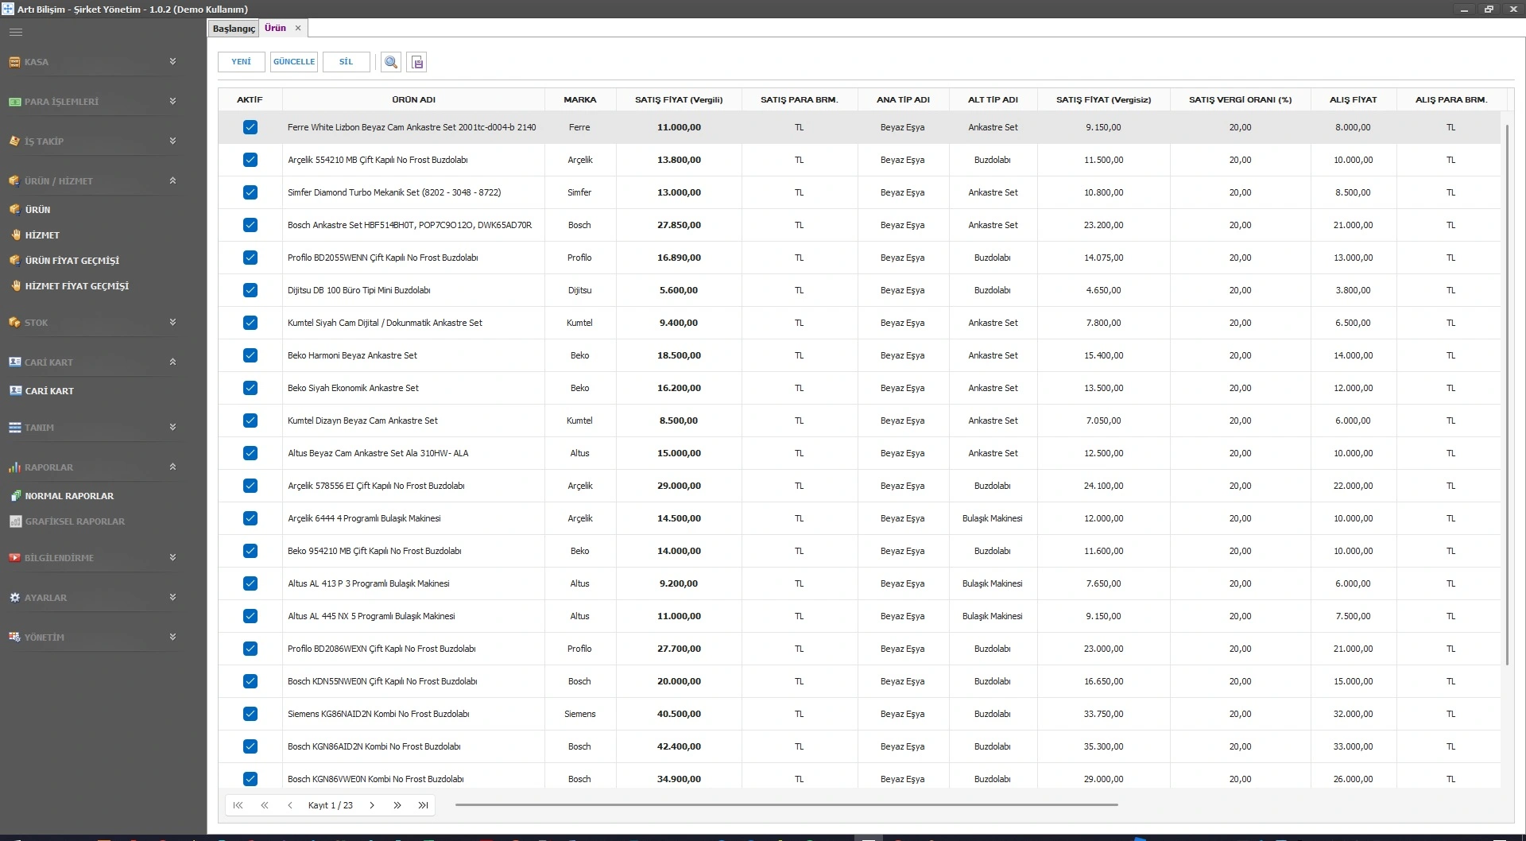Collapse the CARİ KART section chevron
Screen dimensions: 1526x841
[x=172, y=362]
